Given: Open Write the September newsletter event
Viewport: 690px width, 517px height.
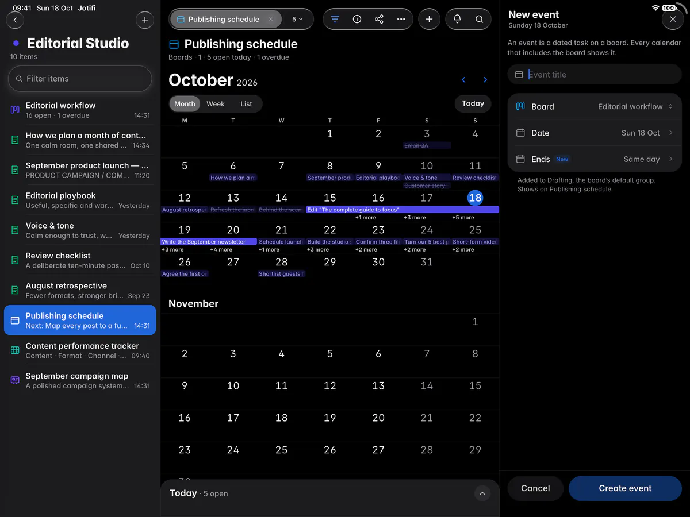Looking at the screenshot, I should click(209, 242).
